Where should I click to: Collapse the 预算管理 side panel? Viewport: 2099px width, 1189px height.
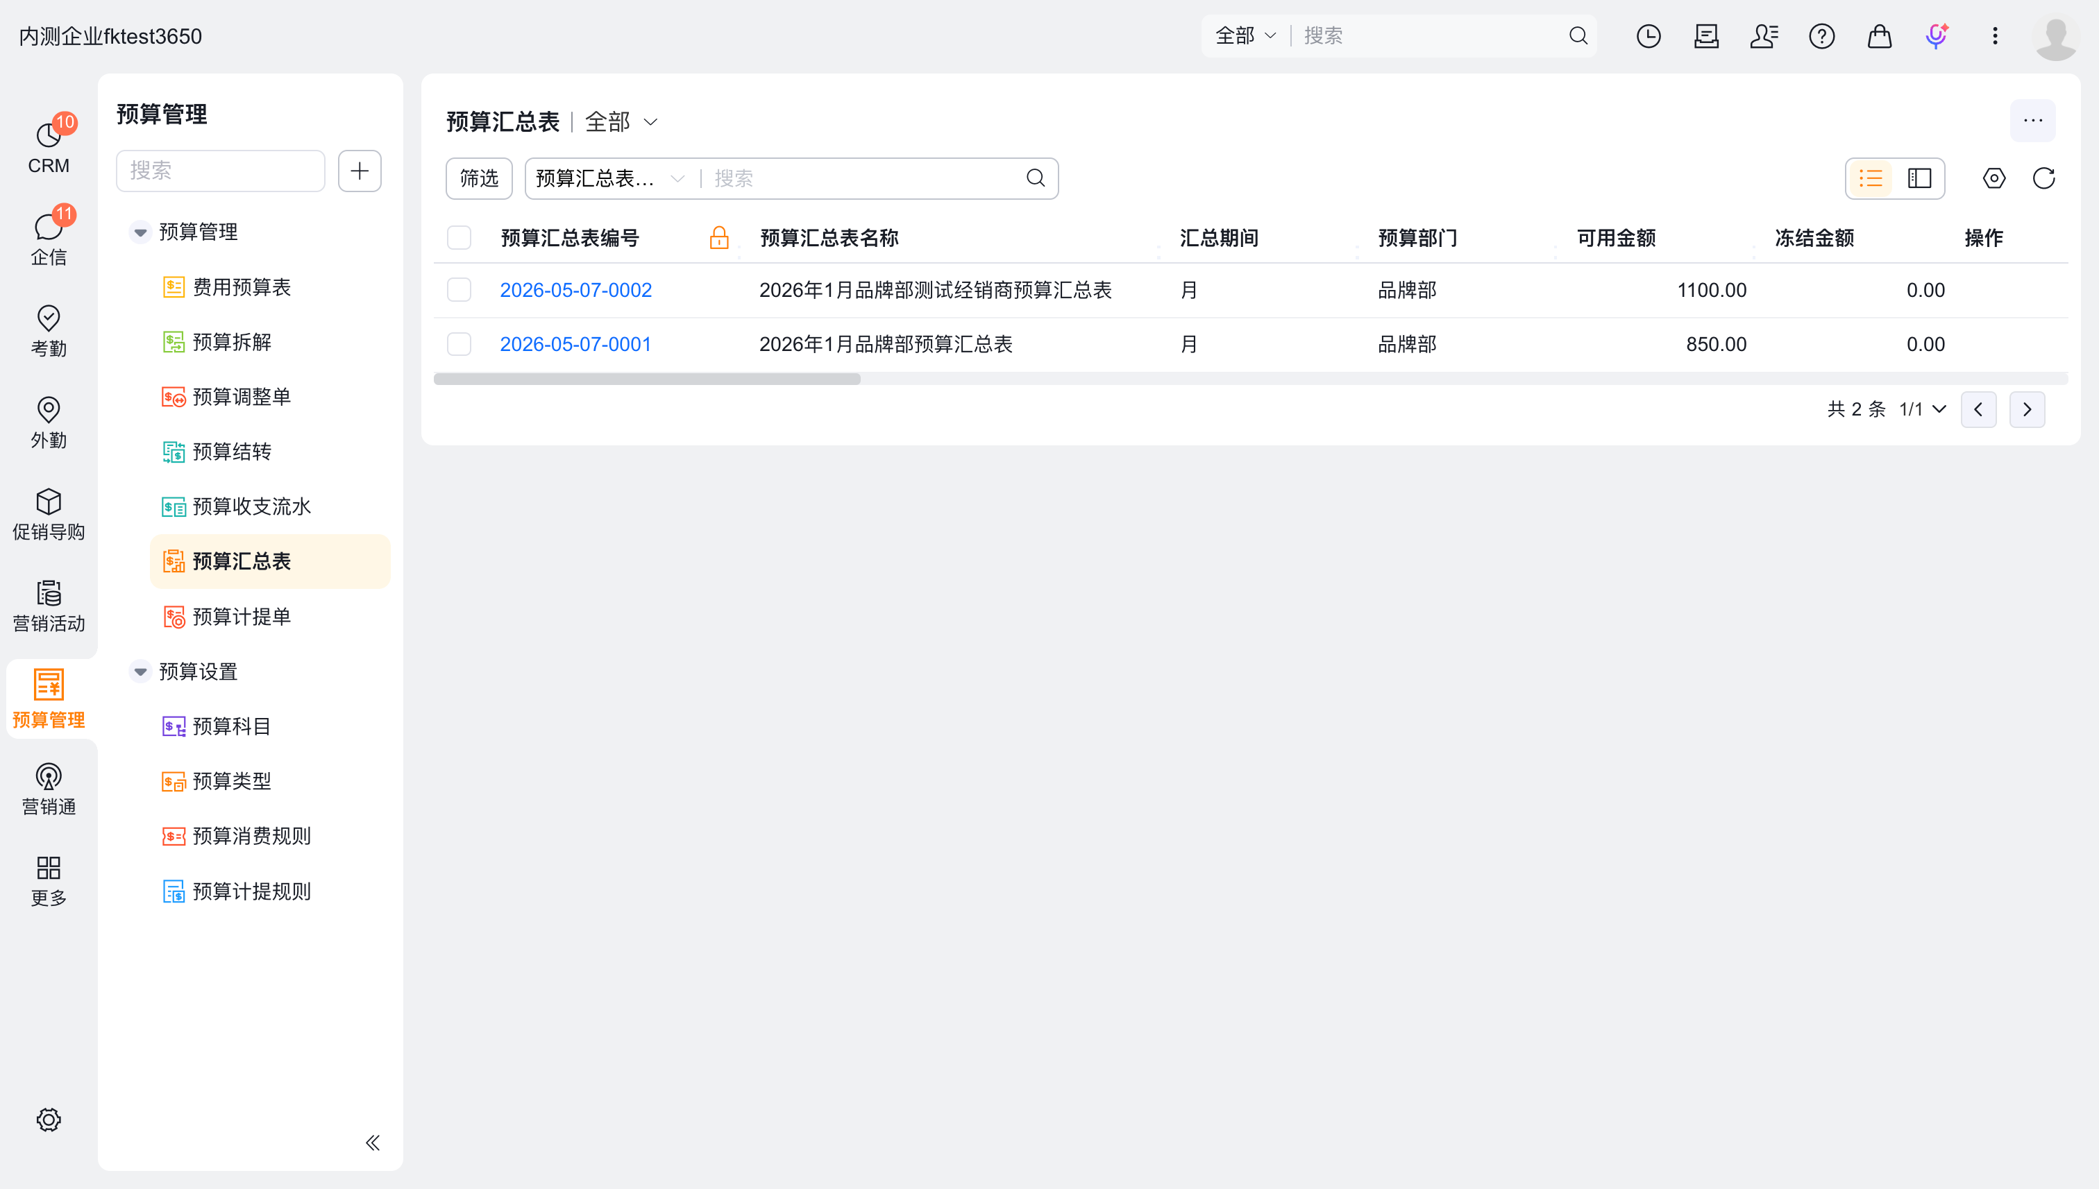pyautogui.click(x=373, y=1143)
